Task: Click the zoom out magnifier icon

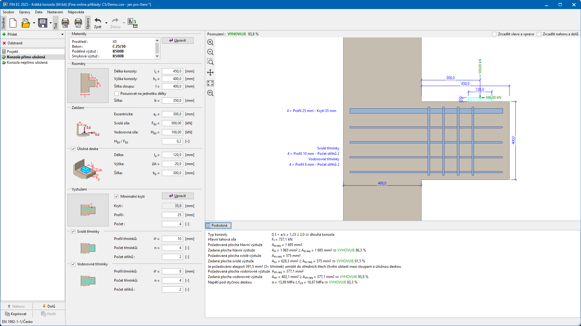Action: coord(210,52)
